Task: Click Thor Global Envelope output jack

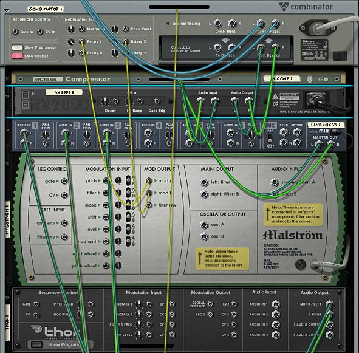Action: coord(210,304)
